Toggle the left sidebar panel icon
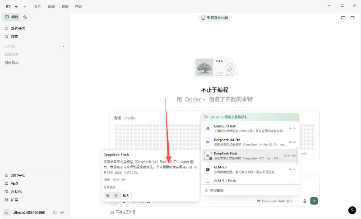Screen dimensions: 361x219 8,6
